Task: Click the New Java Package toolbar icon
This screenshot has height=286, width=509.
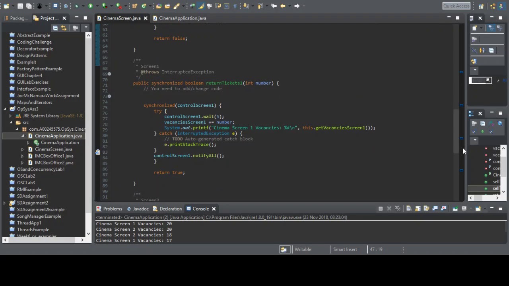Action: pos(134,6)
